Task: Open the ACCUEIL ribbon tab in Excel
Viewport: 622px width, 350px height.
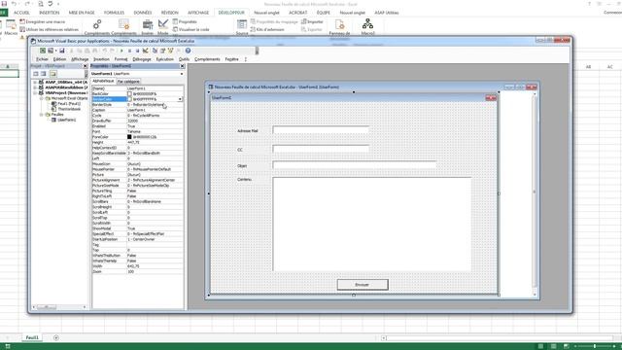Action: 21,13
